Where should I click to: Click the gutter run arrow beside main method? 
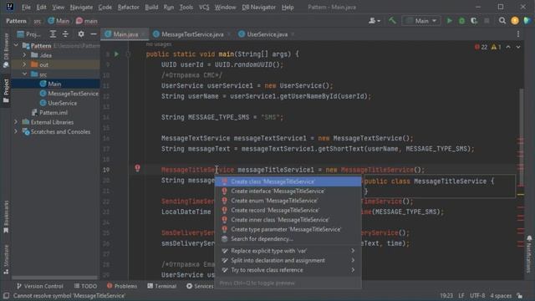pyautogui.click(x=117, y=54)
